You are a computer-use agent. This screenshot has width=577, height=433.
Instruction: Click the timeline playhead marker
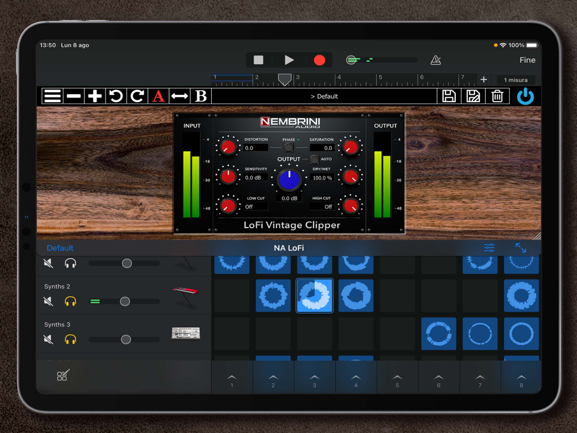284,79
